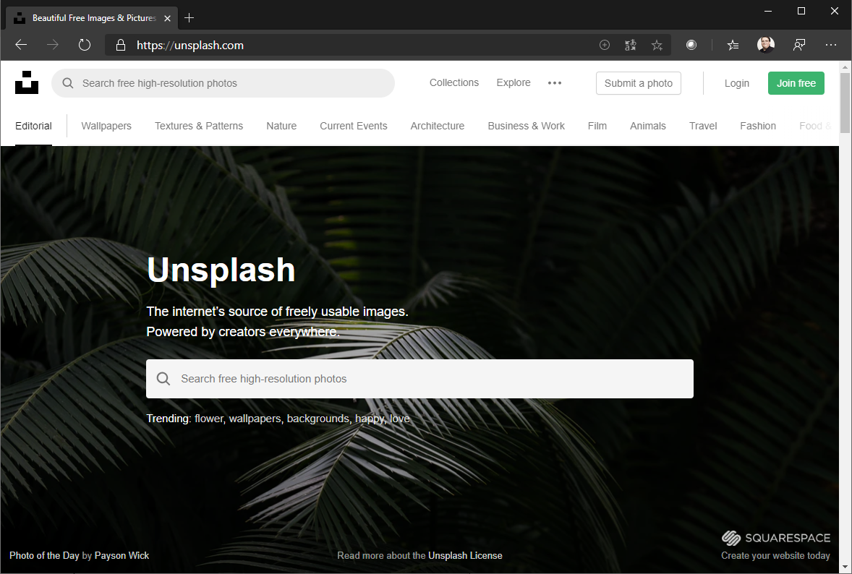
Task: Open browser Settings and more menu
Action: click(831, 45)
